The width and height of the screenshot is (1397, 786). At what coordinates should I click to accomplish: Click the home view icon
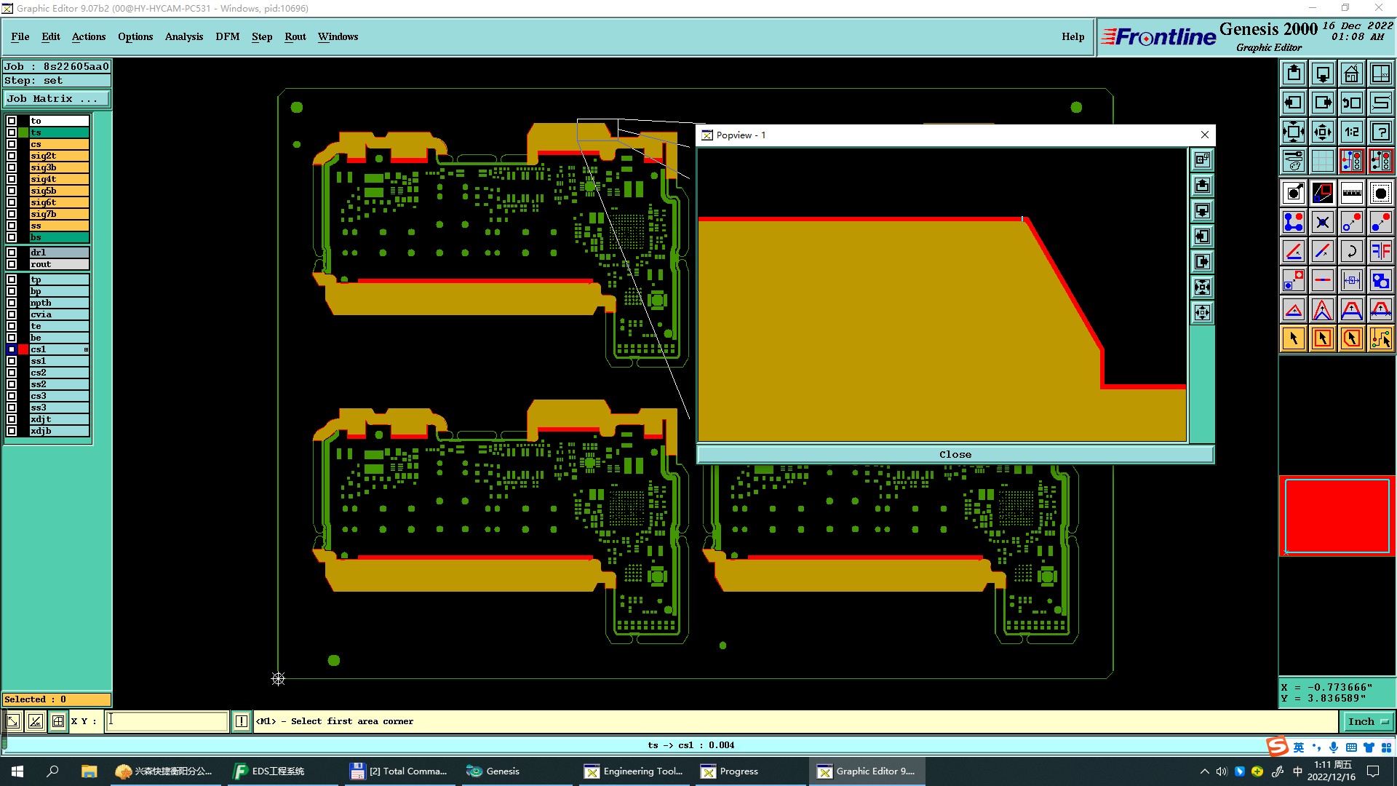pos(1351,74)
